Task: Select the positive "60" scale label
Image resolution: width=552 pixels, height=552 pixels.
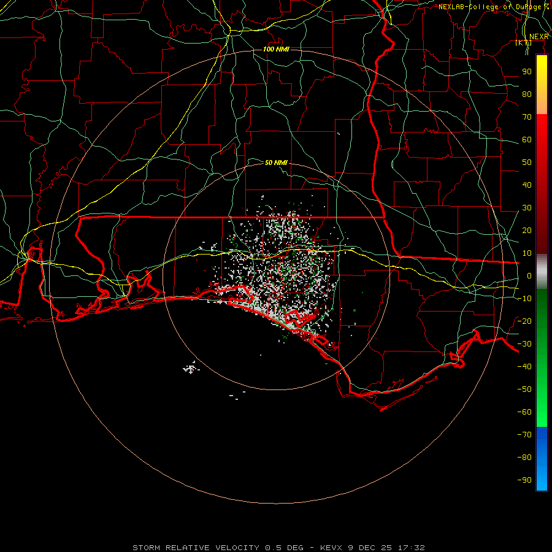Action: (x=527, y=140)
